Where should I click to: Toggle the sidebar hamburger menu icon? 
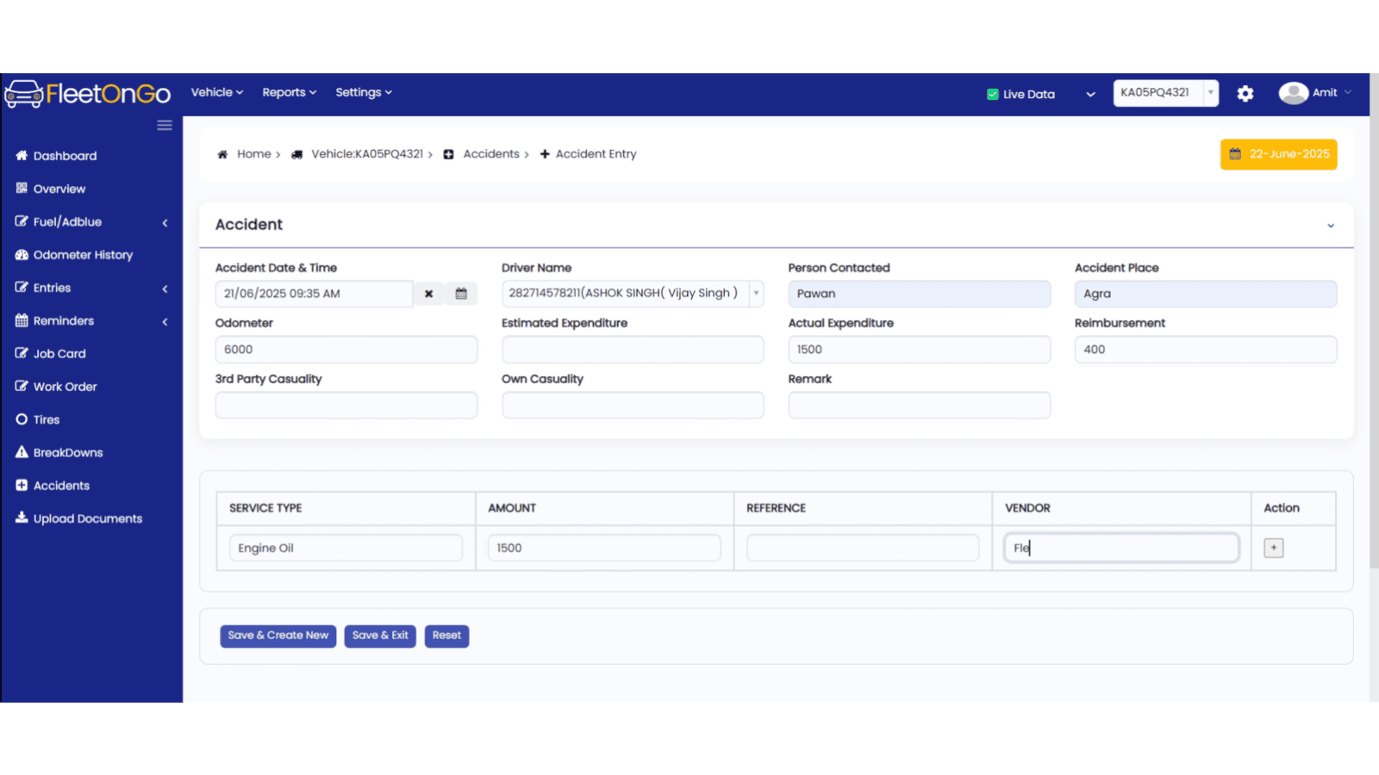165,126
